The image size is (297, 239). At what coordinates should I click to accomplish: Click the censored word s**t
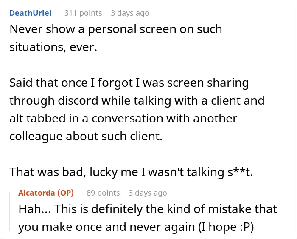240,172
